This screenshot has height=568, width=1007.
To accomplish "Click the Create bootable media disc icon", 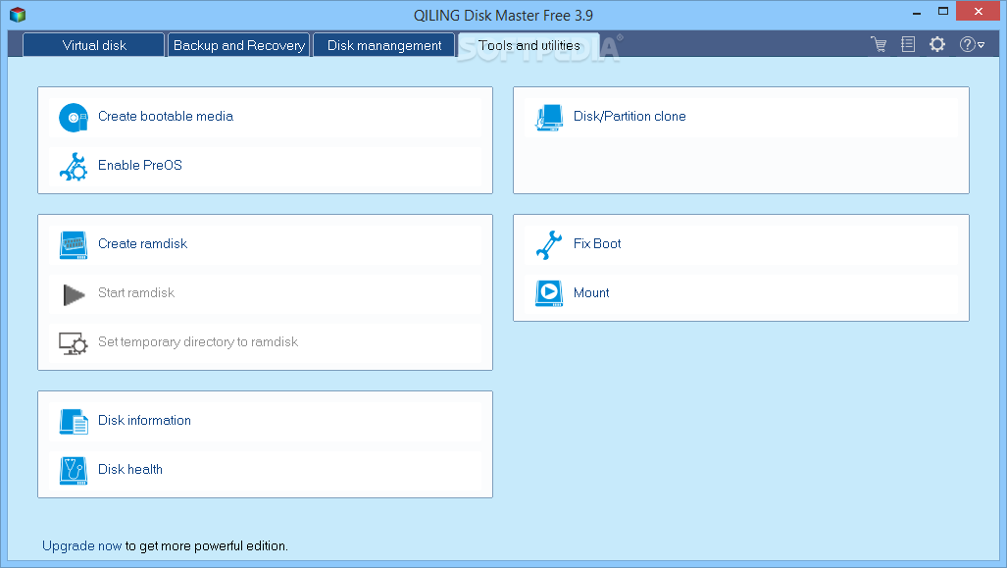I will [74, 117].
